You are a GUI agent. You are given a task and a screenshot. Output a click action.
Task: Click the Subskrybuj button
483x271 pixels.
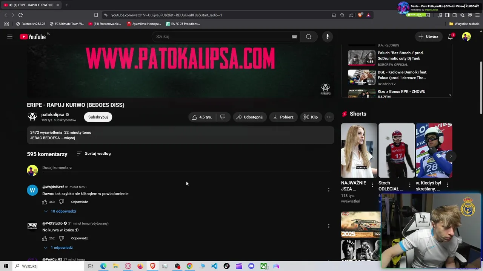click(98, 117)
